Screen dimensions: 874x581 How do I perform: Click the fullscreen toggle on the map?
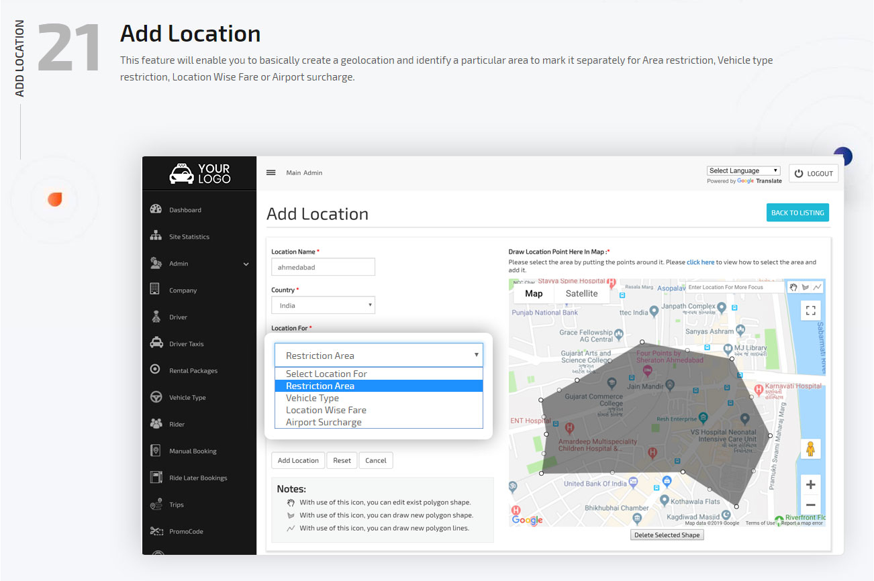coord(810,310)
